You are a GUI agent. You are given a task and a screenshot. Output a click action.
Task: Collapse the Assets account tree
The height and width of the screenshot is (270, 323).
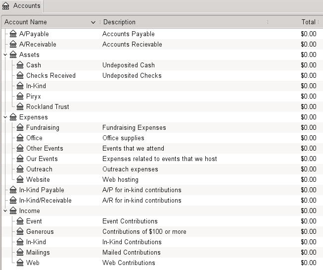(5, 54)
